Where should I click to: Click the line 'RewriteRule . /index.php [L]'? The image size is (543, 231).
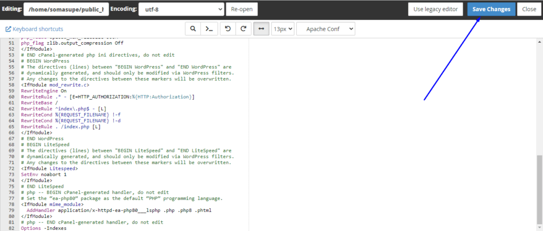(x=61, y=127)
